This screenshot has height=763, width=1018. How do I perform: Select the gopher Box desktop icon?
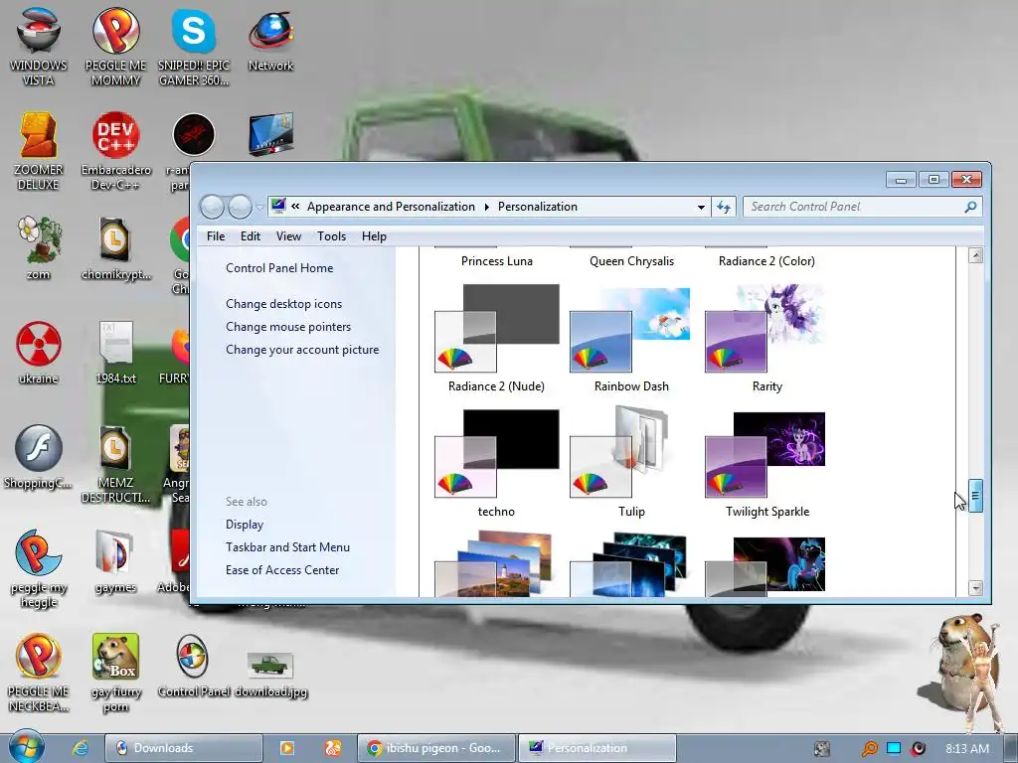tap(115, 673)
